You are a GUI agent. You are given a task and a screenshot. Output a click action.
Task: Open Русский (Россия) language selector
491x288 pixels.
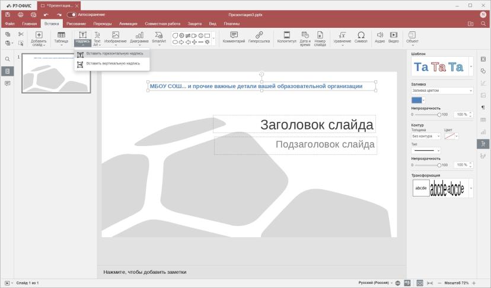375,283
